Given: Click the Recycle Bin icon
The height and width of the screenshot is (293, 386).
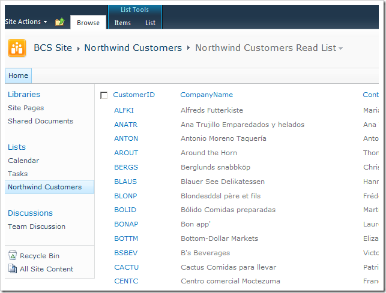Looking at the screenshot, I should point(13,256).
